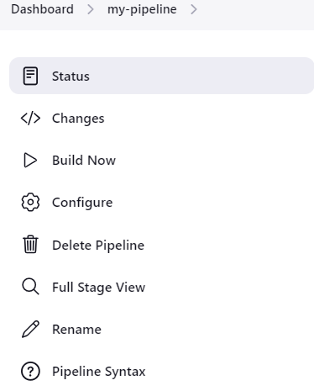
Task: Open Full Stage View text entry
Action: [x=99, y=288]
